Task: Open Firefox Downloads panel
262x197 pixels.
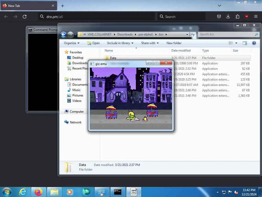Action: point(228,16)
